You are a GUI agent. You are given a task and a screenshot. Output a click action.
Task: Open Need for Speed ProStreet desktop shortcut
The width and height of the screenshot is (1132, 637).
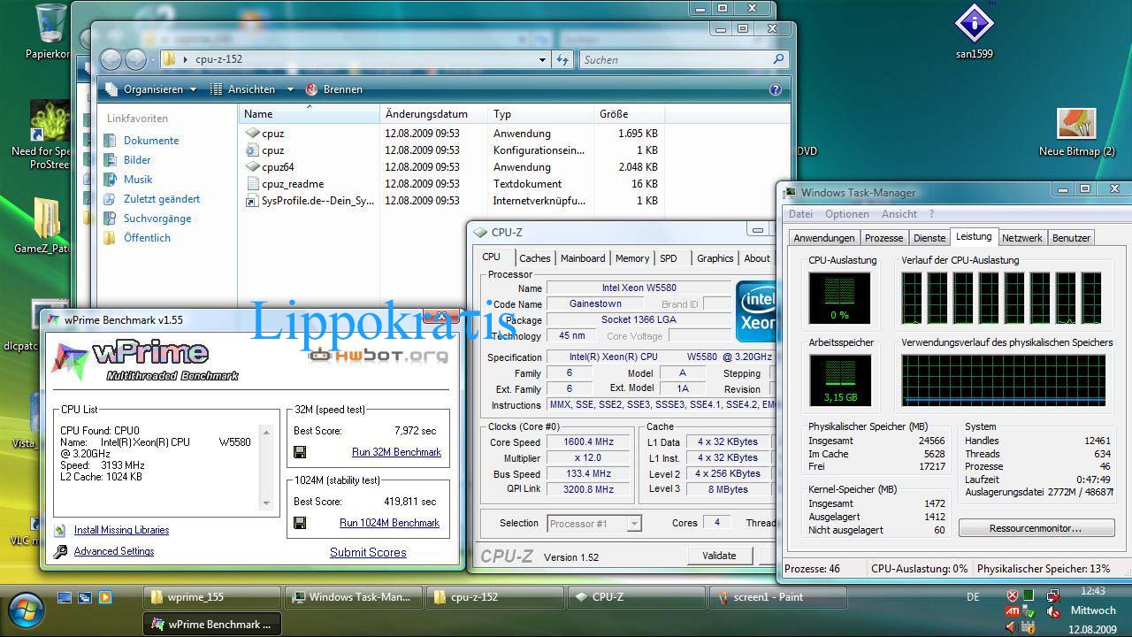(50, 122)
